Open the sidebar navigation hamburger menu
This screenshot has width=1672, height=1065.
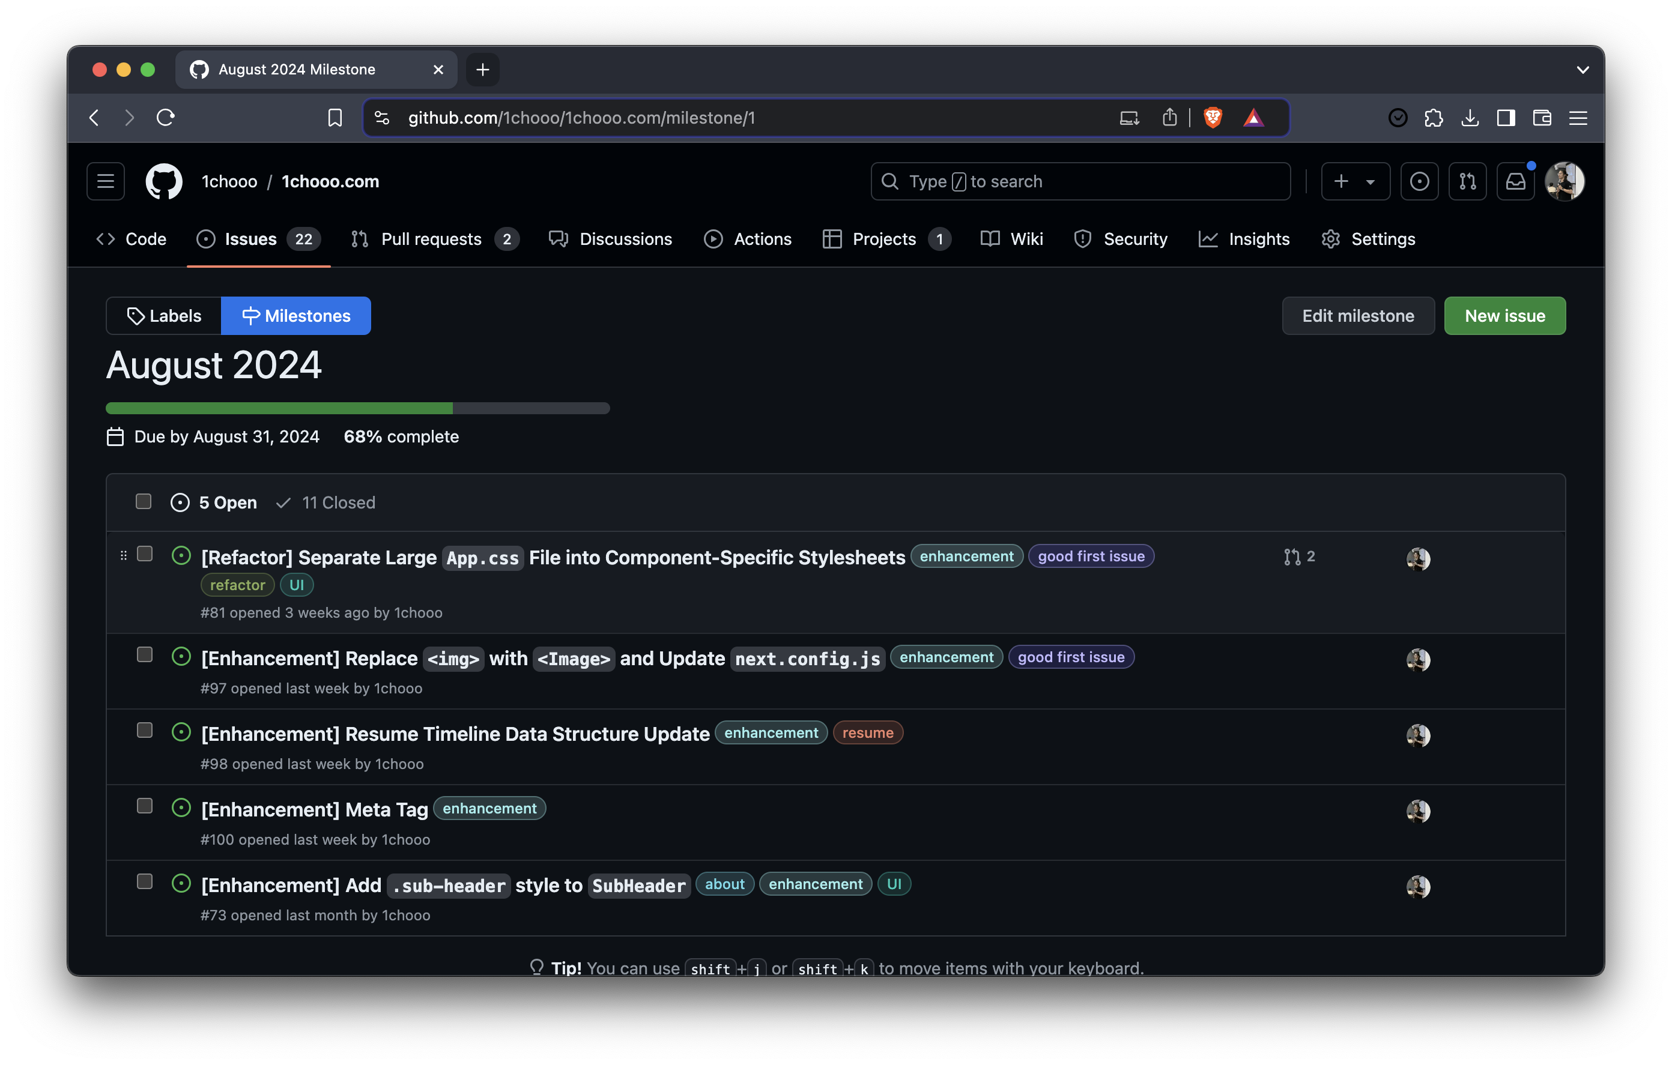(105, 181)
